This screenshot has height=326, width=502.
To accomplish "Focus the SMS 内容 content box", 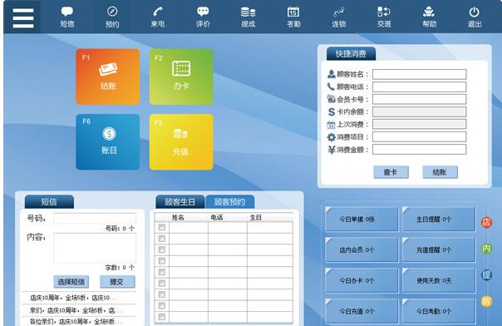I will (95, 248).
